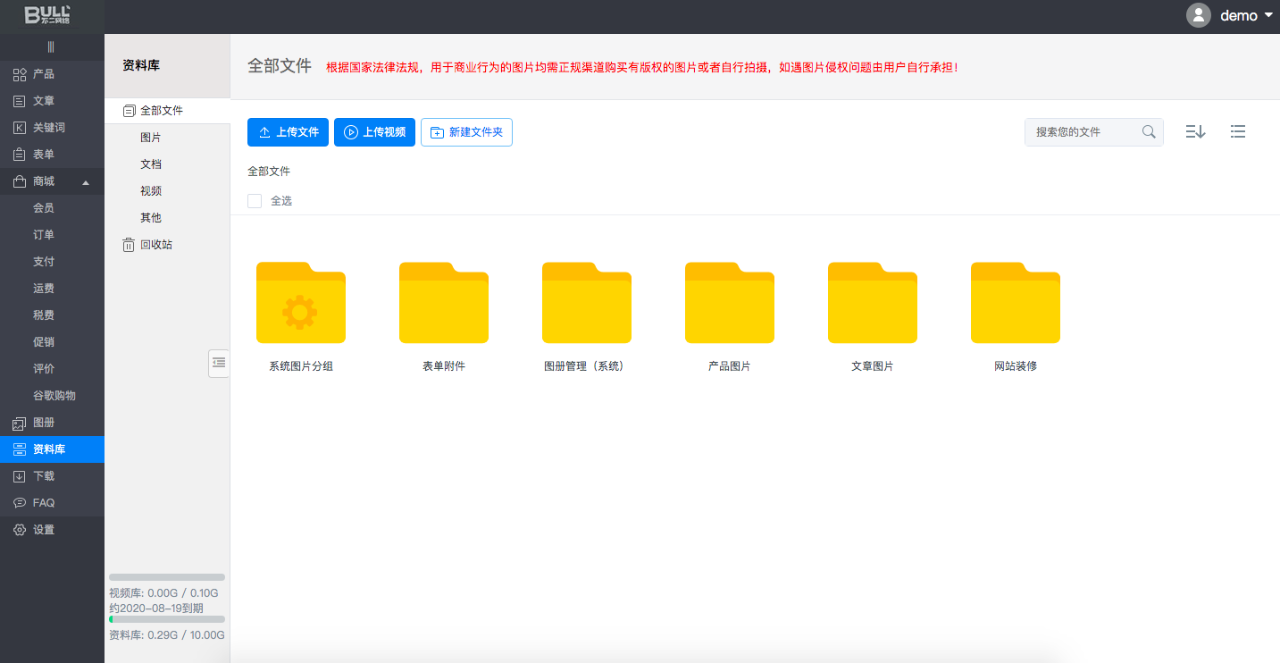Collapse sidebar using top handle icon
Image resolution: width=1280 pixels, height=663 pixels.
coord(51,46)
